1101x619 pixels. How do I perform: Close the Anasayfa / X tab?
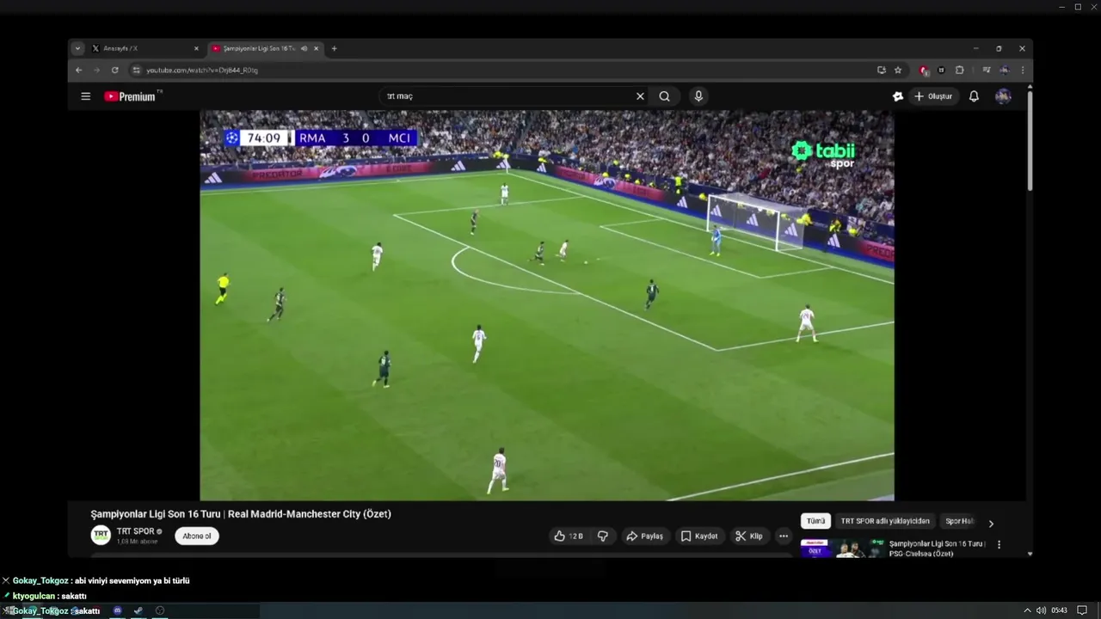[196, 48]
